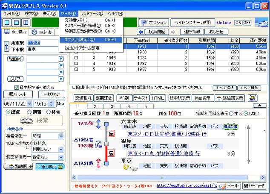
Task: Go forward in search history arrow
Action: click(173, 32)
